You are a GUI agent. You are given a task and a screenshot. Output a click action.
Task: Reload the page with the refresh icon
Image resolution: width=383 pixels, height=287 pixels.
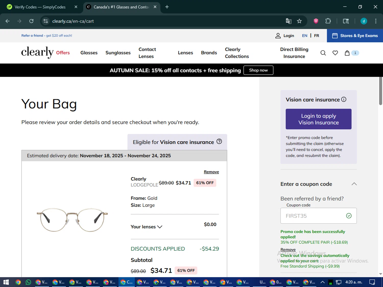point(31,21)
